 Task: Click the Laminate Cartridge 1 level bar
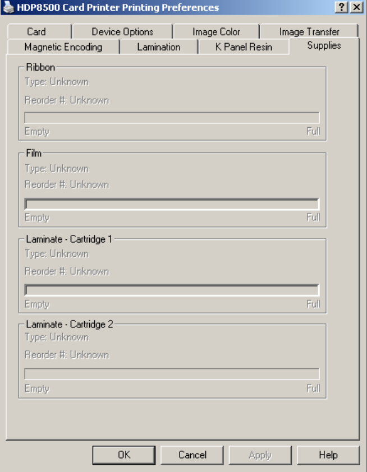tap(172, 290)
